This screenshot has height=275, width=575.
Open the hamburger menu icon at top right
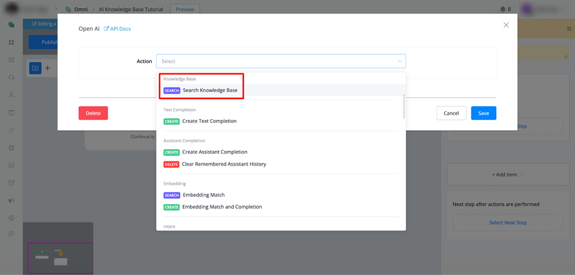567,29
